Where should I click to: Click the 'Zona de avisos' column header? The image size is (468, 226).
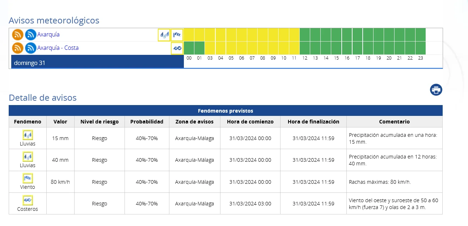(x=195, y=122)
